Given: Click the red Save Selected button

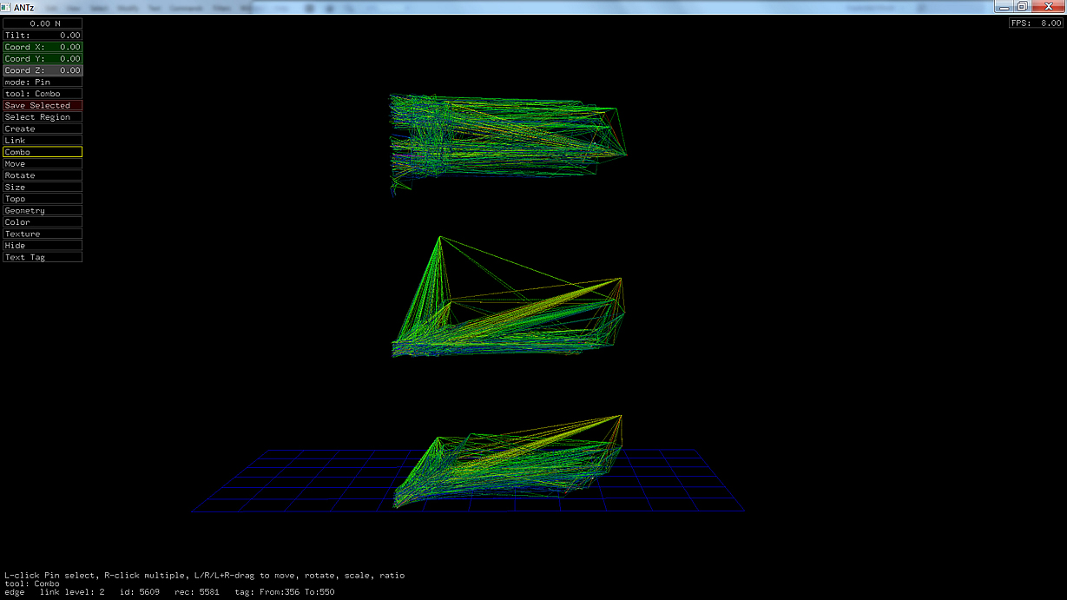Looking at the screenshot, I should [x=43, y=105].
